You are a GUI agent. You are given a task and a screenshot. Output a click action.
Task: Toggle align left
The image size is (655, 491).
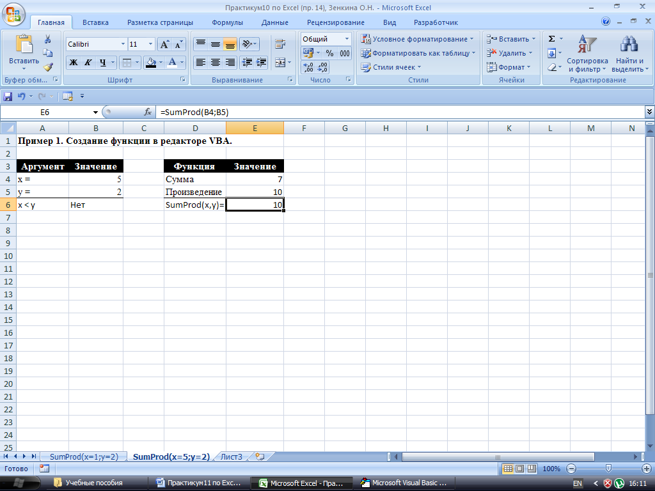point(200,63)
